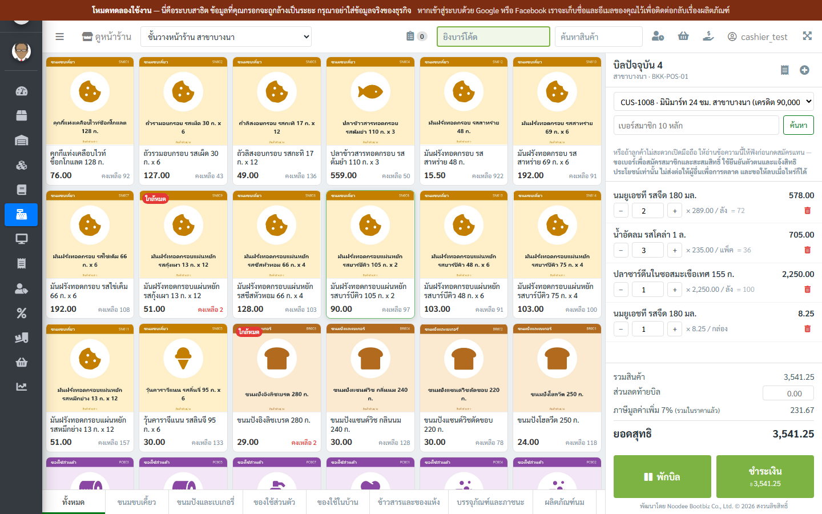Toggle the hamburger menu icon
Viewport: 822px width, 514px height.
click(59, 37)
